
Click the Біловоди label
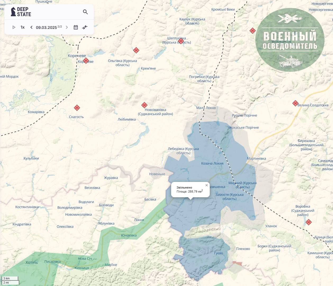pos(106,205)
